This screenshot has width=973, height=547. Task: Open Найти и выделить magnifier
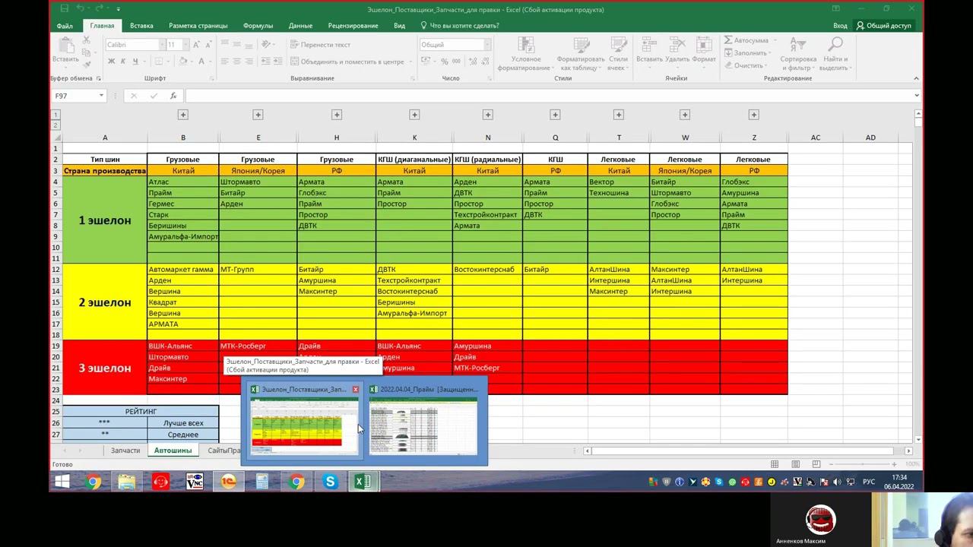[x=835, y=54]
